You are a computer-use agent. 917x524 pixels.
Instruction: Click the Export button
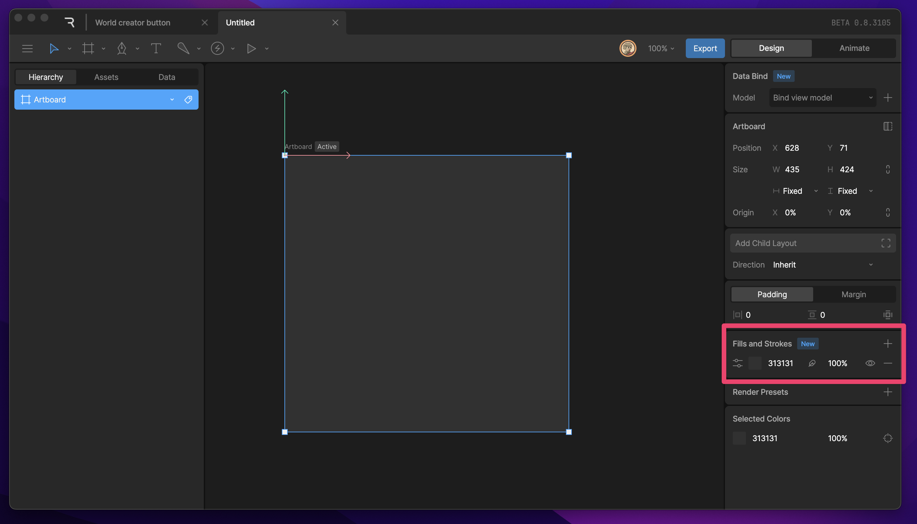tap(705, 48)
